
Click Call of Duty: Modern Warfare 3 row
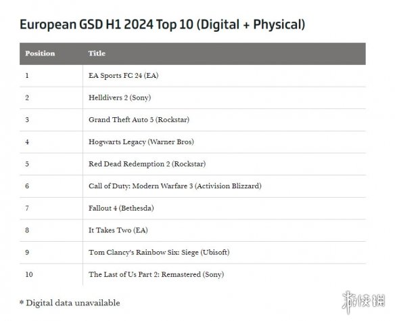193,186
